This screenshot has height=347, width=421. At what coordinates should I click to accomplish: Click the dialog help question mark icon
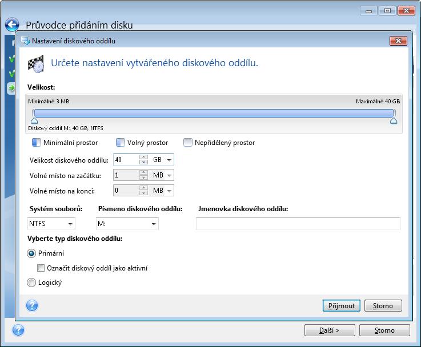tap(32, 305)
